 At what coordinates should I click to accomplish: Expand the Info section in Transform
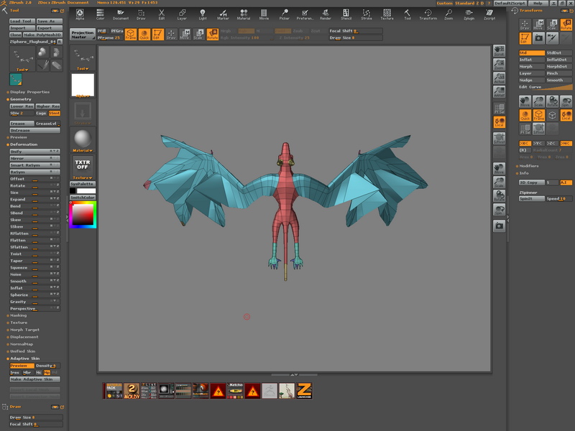pos(524,173)
